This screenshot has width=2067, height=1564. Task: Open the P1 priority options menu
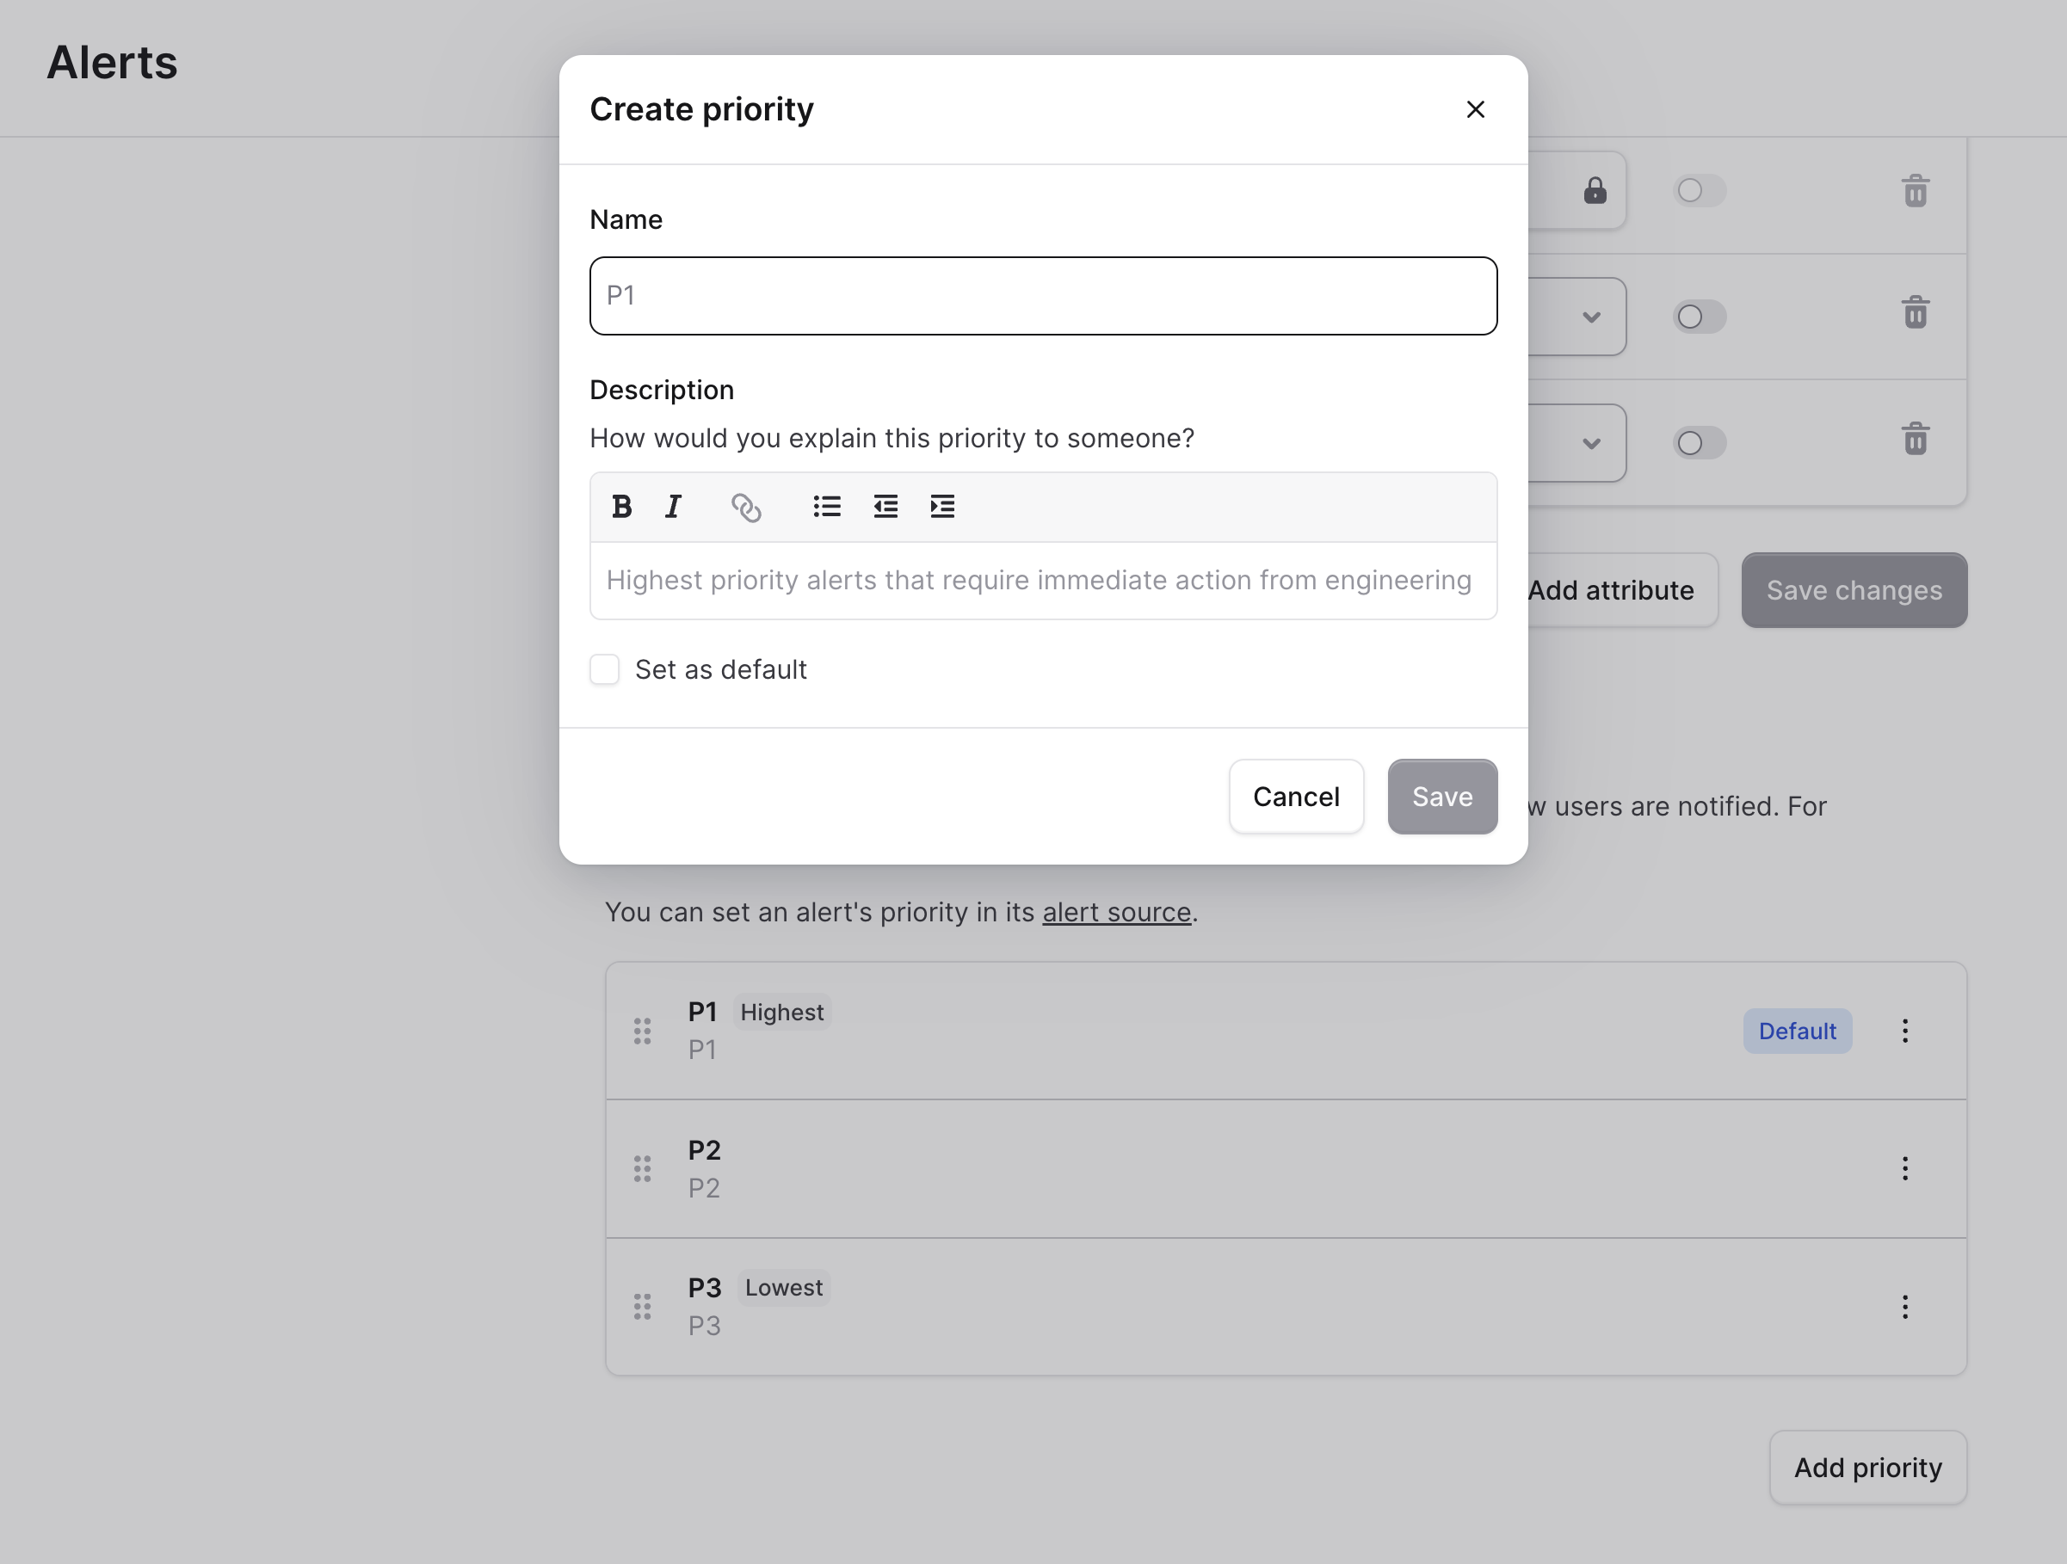[1904, 1031]
